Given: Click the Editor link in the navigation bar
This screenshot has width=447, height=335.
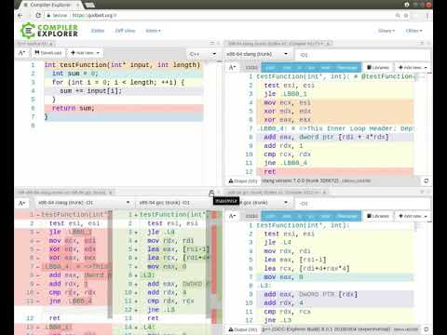Looking at the screenshot, I should 98,31.
